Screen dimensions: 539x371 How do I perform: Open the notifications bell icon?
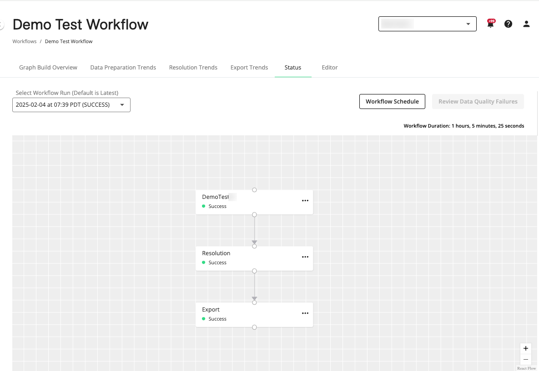coord(490,24)
